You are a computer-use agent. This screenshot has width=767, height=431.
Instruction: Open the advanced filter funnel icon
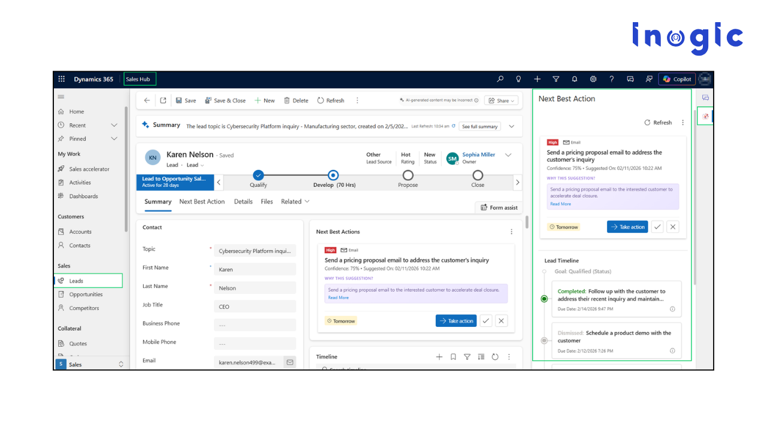(x=555, y=79)
